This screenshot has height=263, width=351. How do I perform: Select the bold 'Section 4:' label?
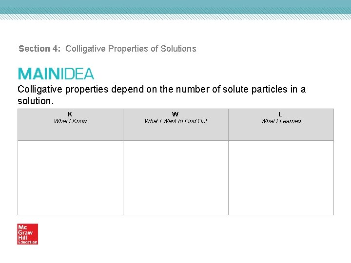[40, 49]
